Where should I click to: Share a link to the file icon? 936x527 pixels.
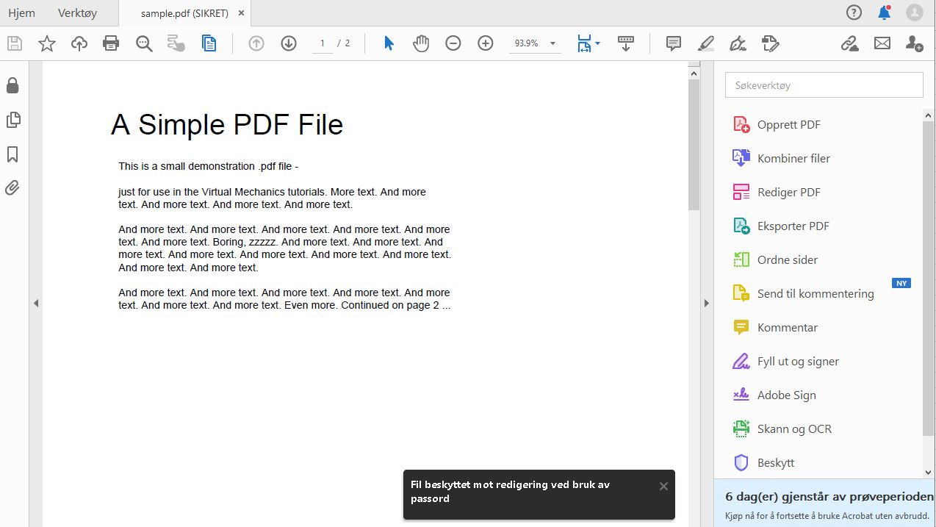click(x=850, y=43)
